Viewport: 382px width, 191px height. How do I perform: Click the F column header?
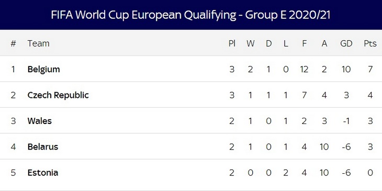tap(304, 43)
